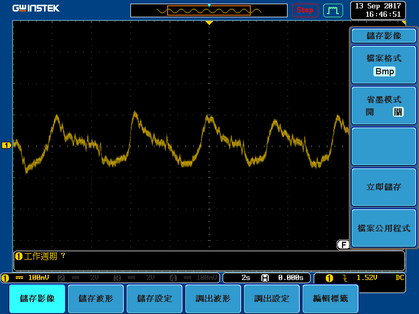Set ink saver mode off with 關

[x=398, y=112]
